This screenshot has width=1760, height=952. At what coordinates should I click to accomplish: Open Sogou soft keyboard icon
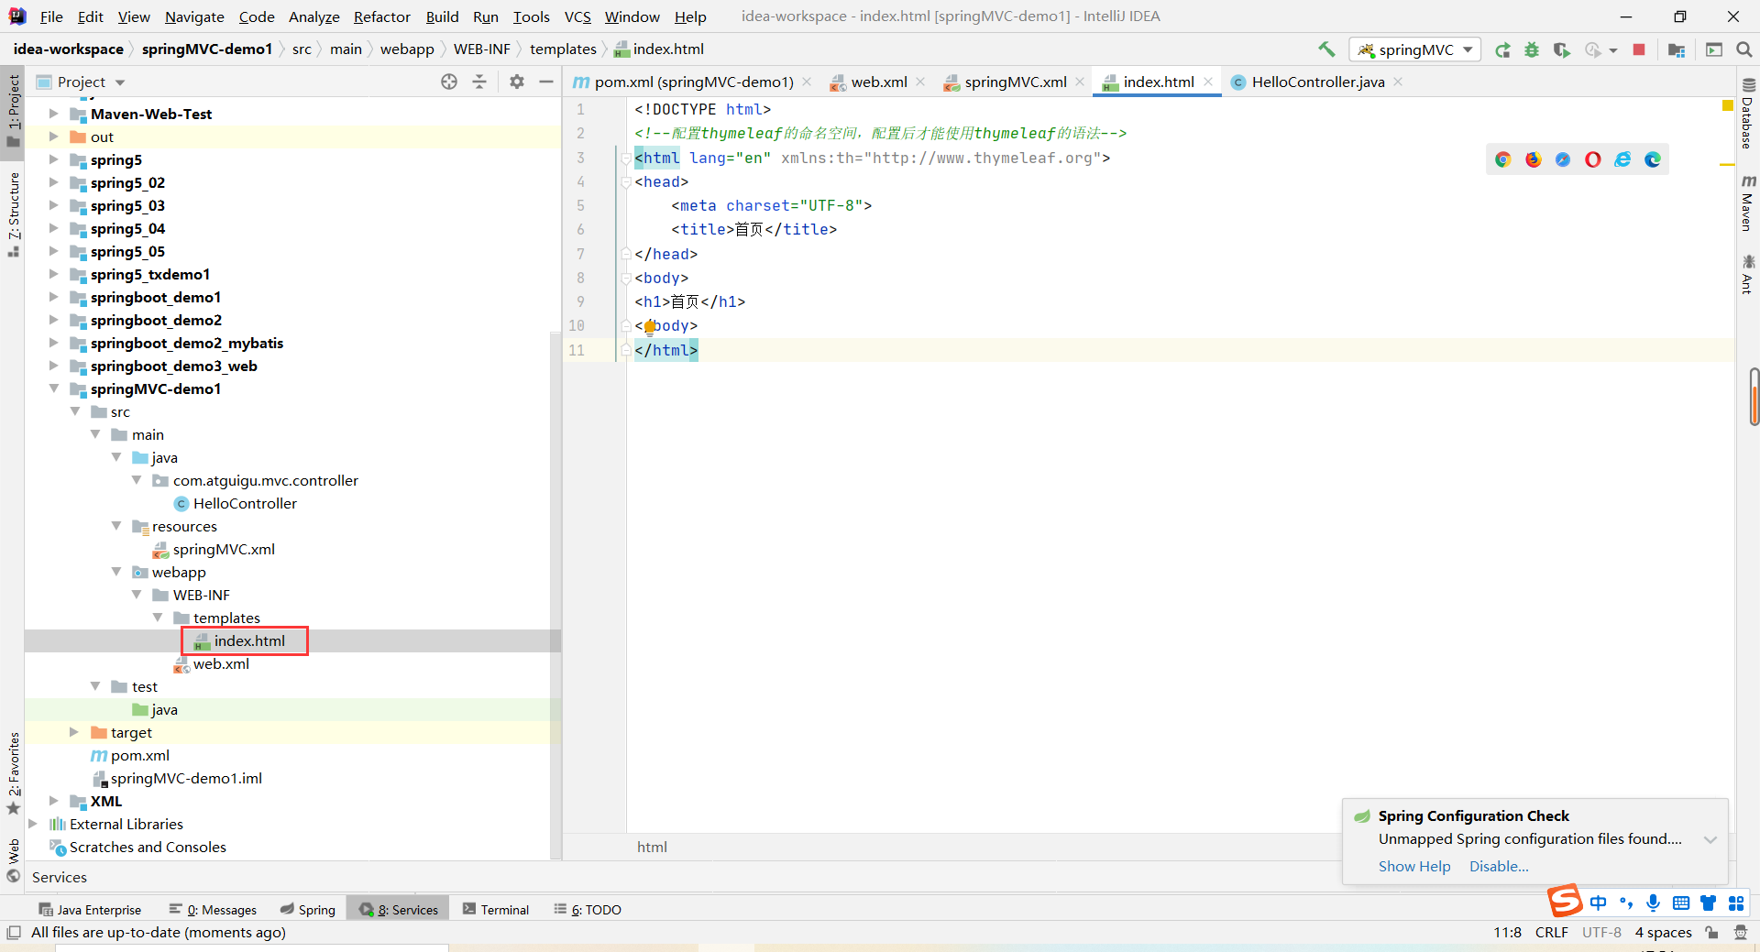[x=1680, y=903]
